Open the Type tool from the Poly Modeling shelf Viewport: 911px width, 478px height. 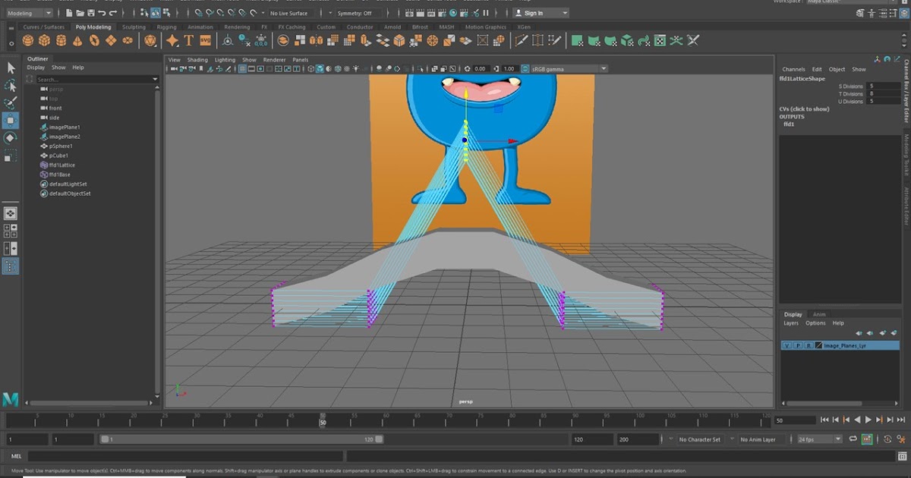coord(188,40)
